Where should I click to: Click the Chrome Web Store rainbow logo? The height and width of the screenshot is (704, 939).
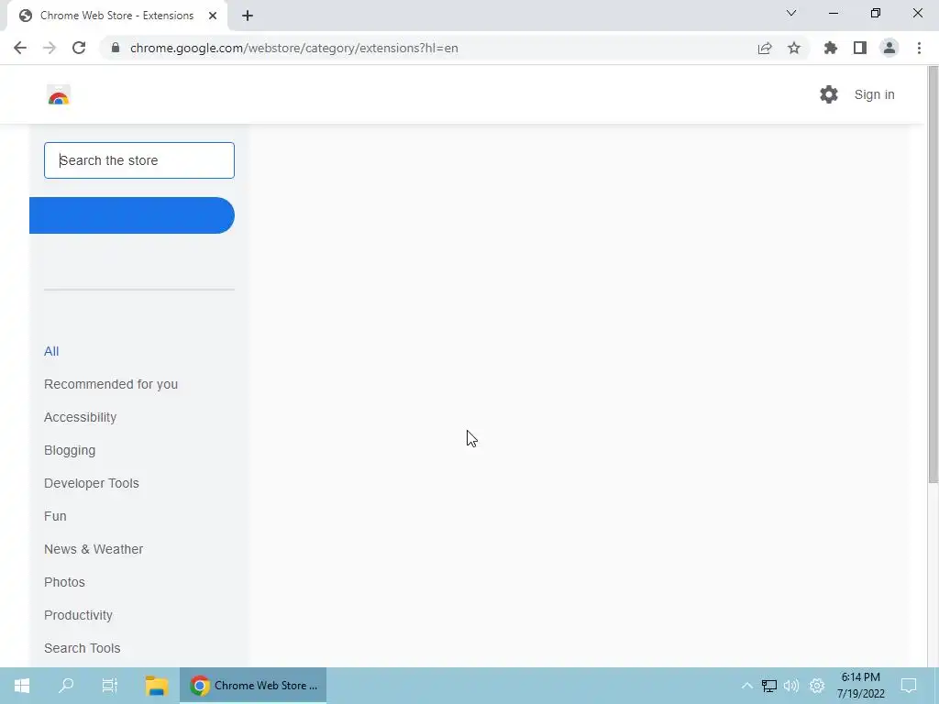pos(59,95)
